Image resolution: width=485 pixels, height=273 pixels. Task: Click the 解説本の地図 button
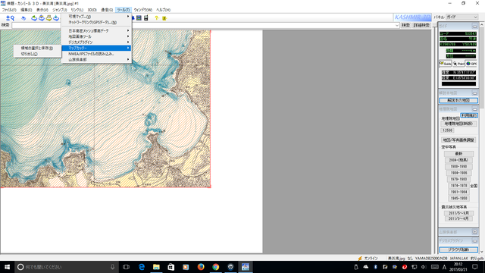point(458,100)
